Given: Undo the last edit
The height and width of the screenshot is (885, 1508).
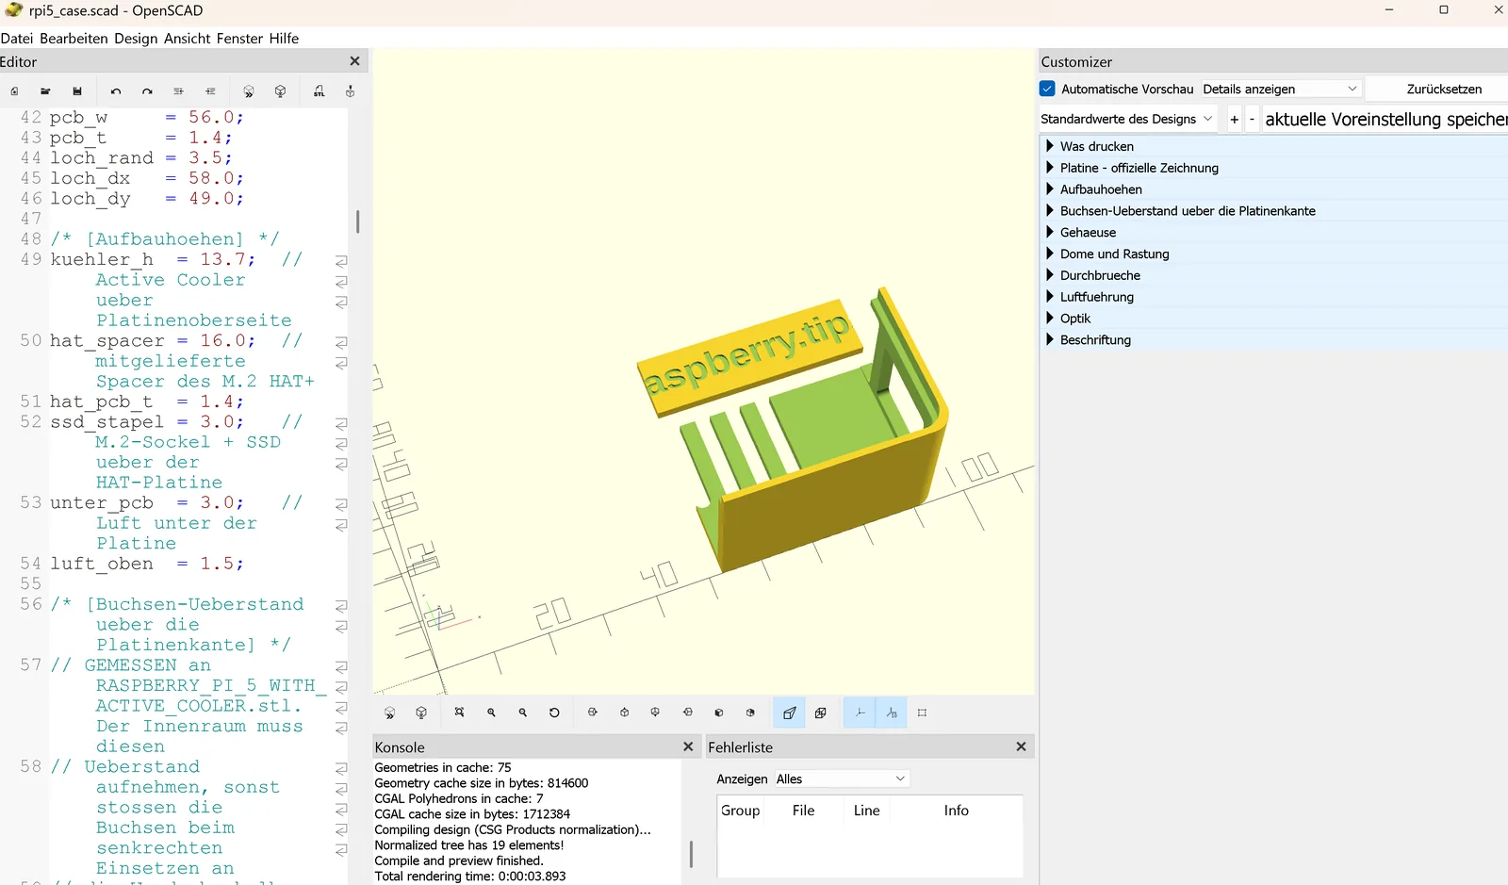Looking at the screenshot, I should point(116,91).
